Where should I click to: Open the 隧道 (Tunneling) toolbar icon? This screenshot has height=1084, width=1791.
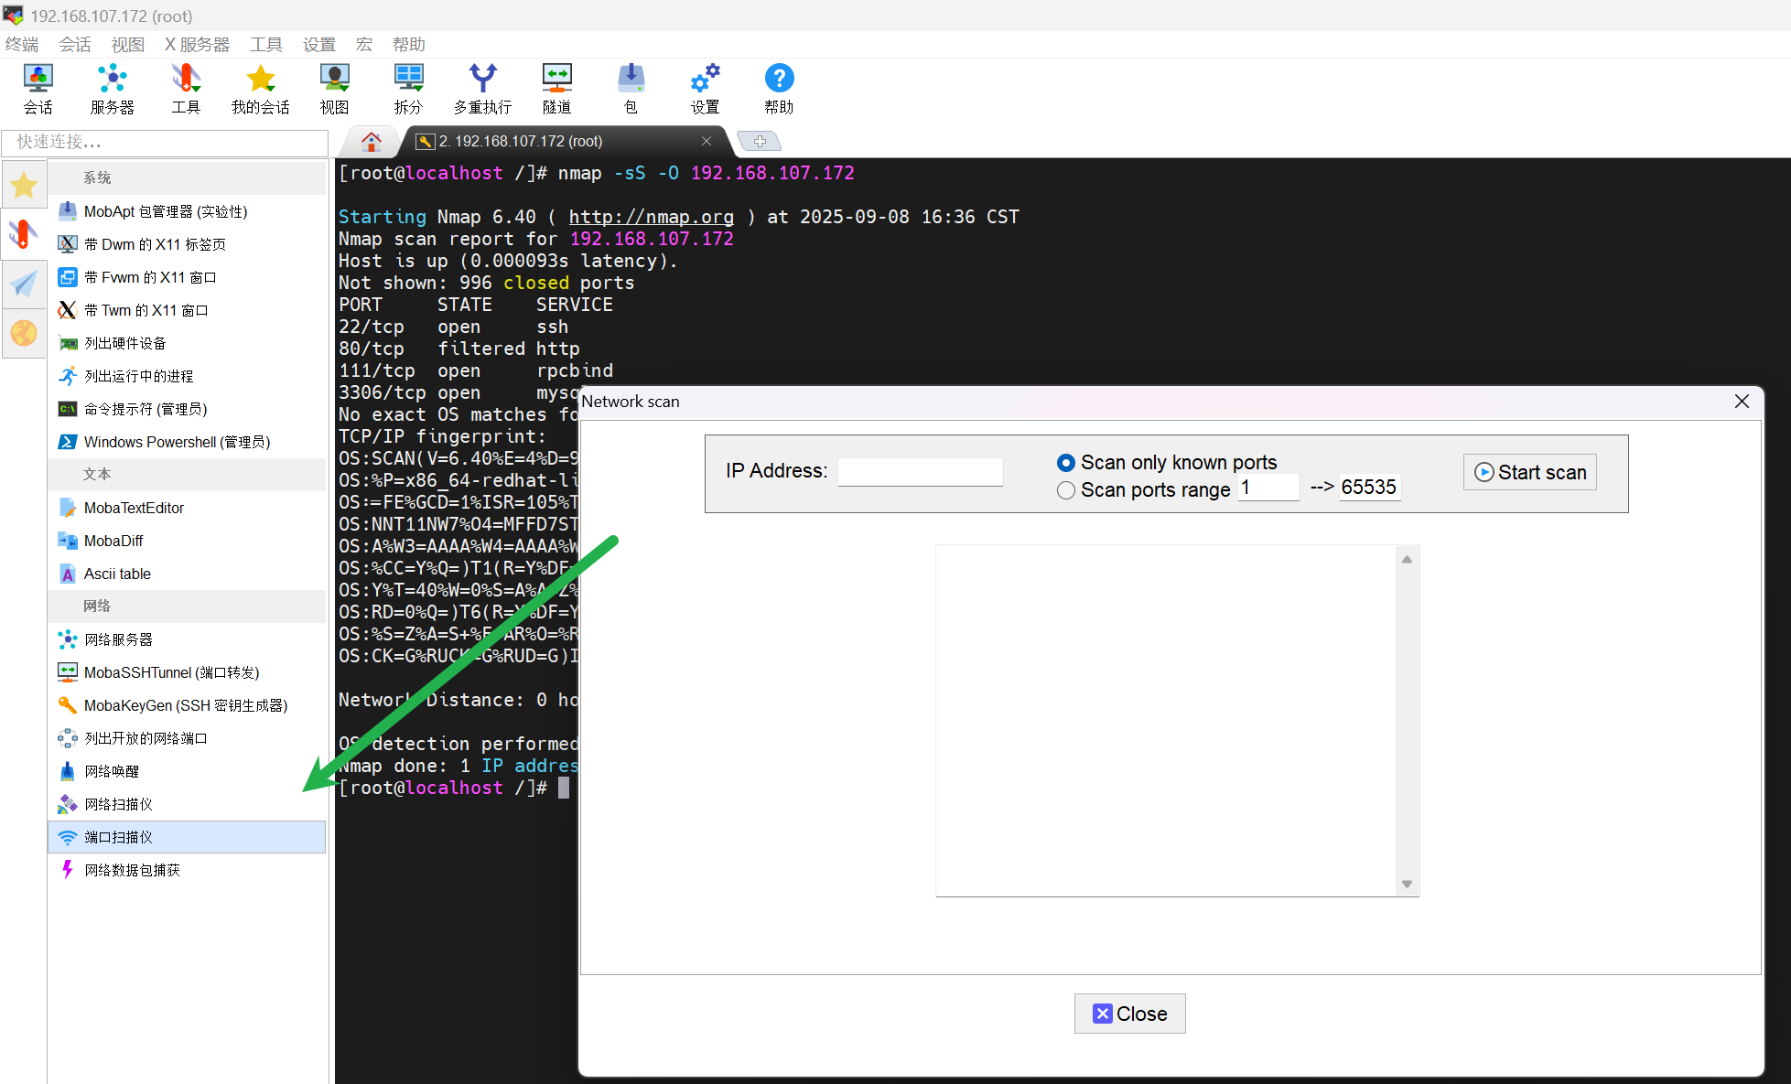pos(556,89)
